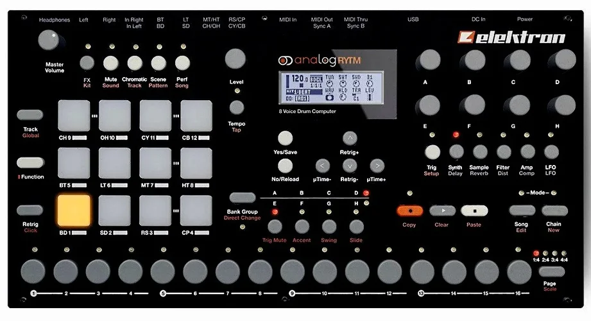The height and width of the screenshot is (321, 591).
Task: Click the Swing bank button
Action: click(x=329, y=227)
